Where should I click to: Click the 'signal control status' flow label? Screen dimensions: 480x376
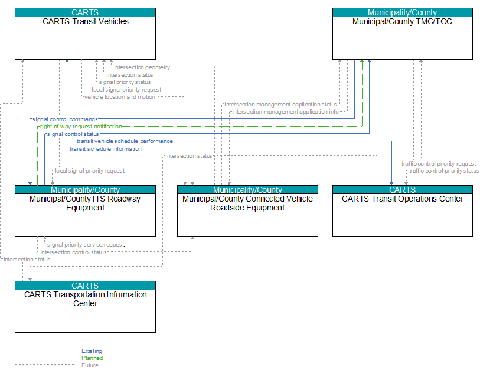coord(73,134)
